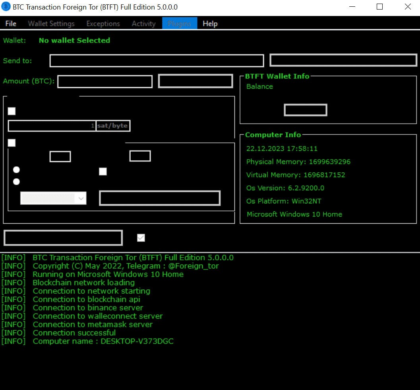
Task: Click log line 'Blockchain network loading'
Action: pyautogui.click(x=83, y=283)
